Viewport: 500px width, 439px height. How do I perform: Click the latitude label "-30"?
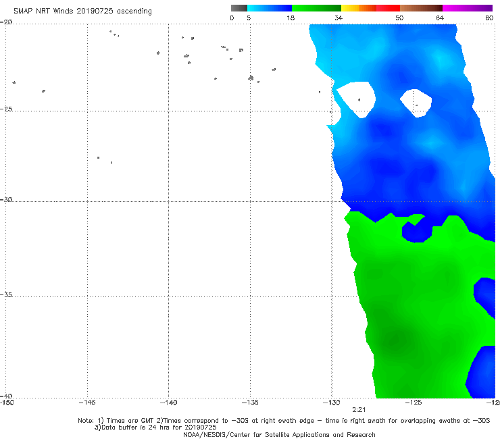point(6,199)
